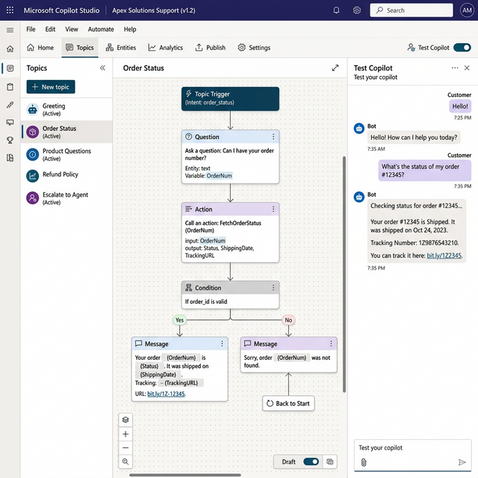Viewport: 478px width, 478px height.
Task: Expand the left hamburger navigation menu
Action: [10, 30]
